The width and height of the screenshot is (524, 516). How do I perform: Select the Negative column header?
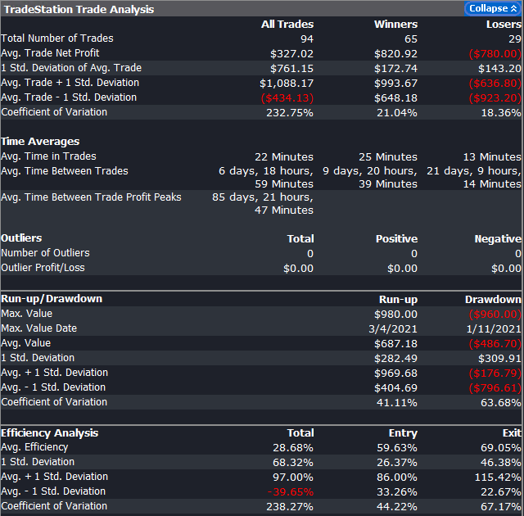click(498, 238)
